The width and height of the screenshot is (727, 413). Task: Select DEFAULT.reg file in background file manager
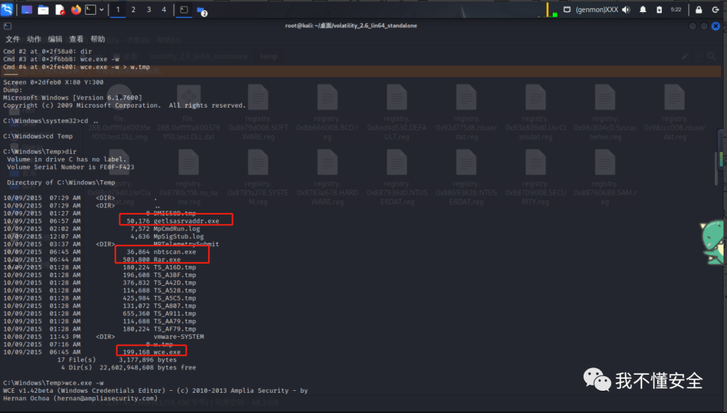click(x=397, y=113)
